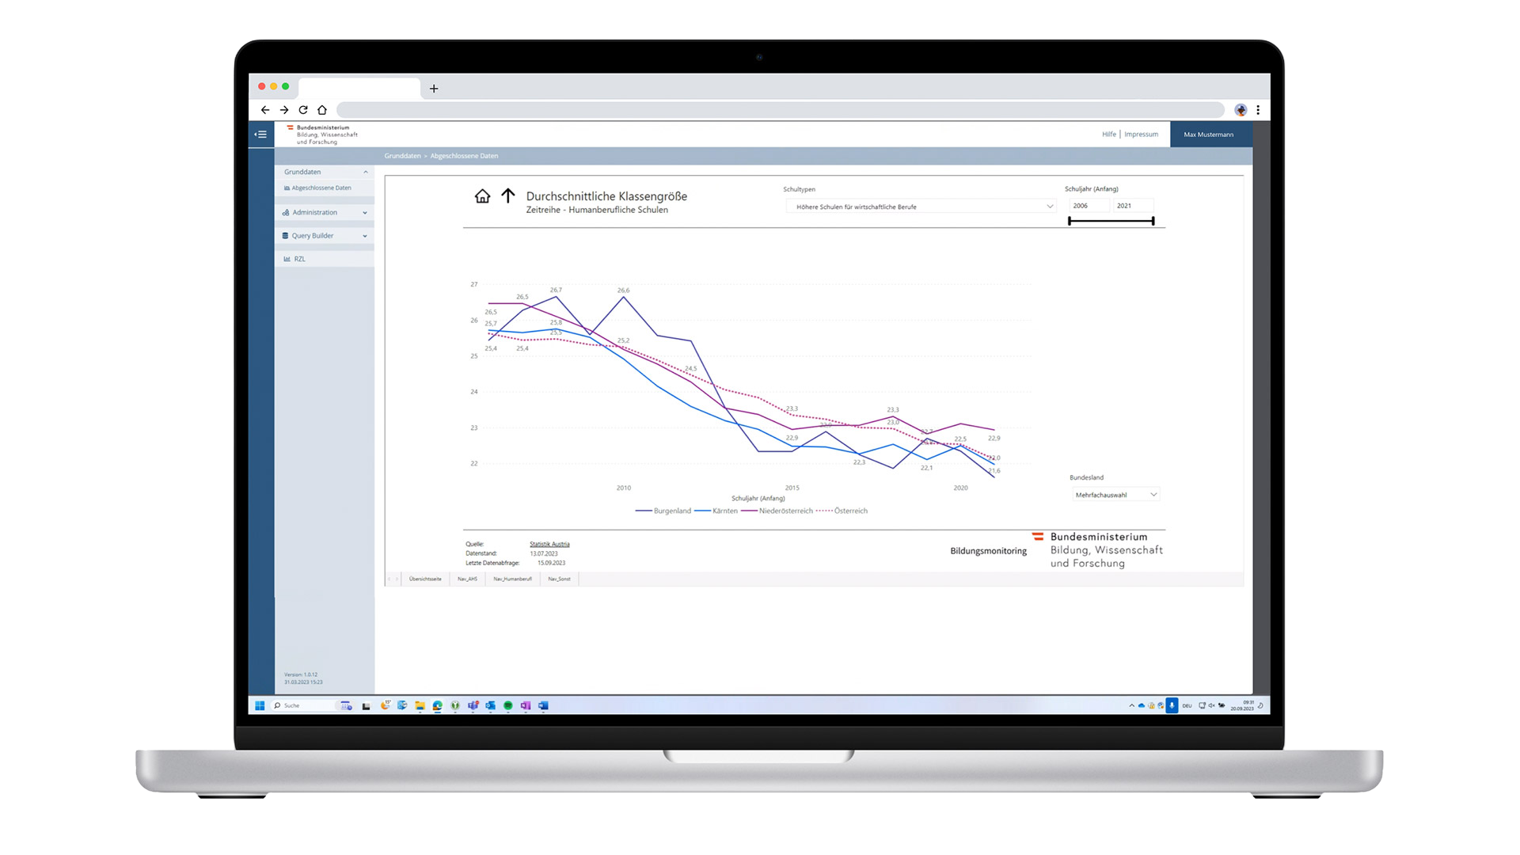Screen dimensions: 1520x855
Task: Click the Schuljahr range slider right handle
Action: 1153,221
